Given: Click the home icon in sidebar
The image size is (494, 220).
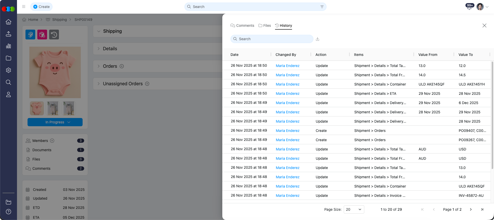Looking at the screenshot, I should pyautogui.click(x=8, y=22).
